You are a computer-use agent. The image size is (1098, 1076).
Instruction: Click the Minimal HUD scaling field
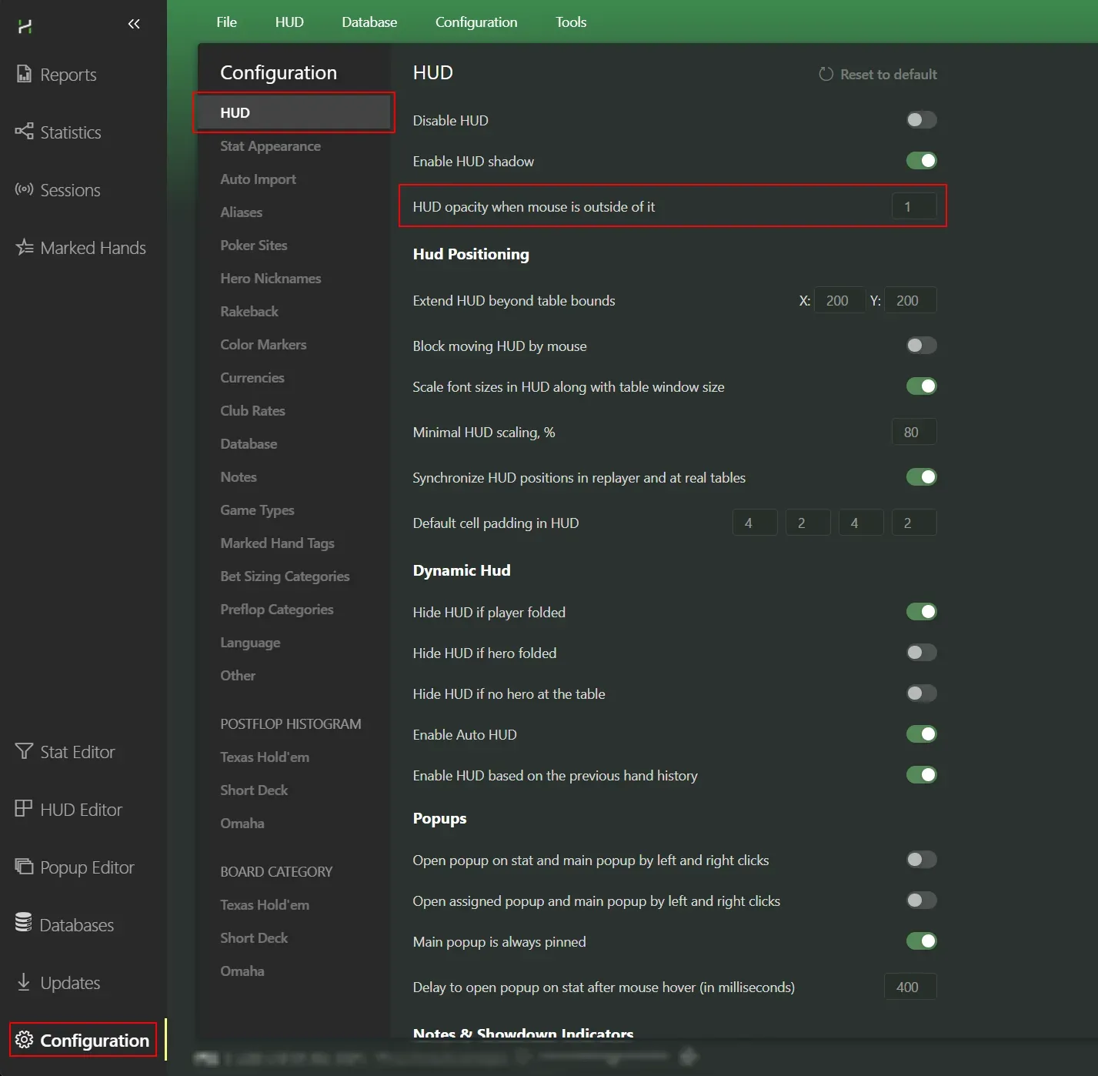pyautogui.click(x=913, y=433)
